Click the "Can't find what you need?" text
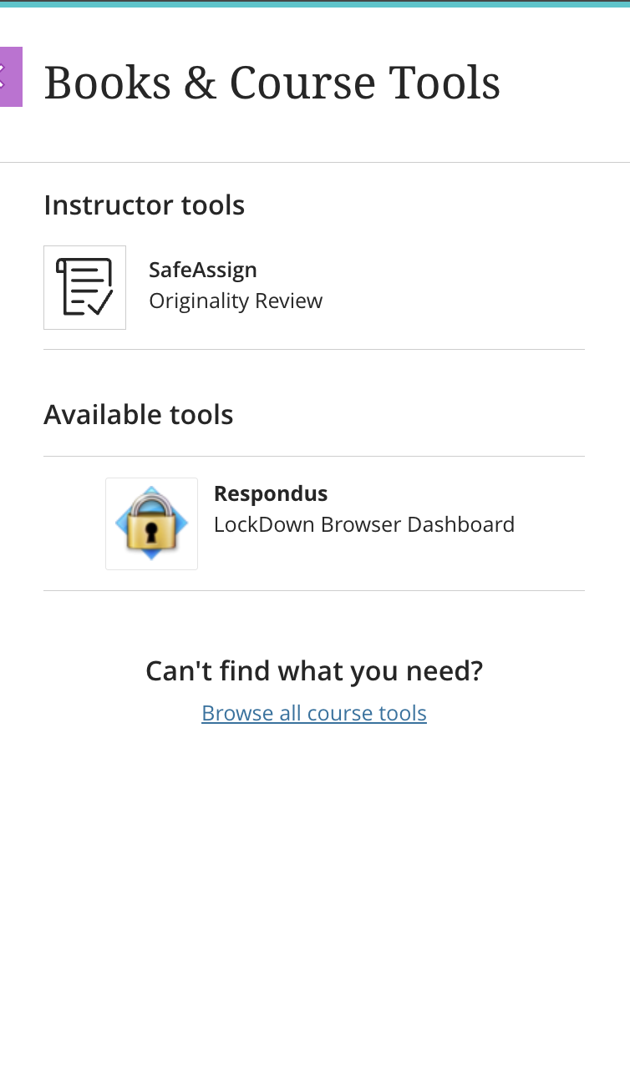This screenshot has width=630, height=1092. coord(314,670)
